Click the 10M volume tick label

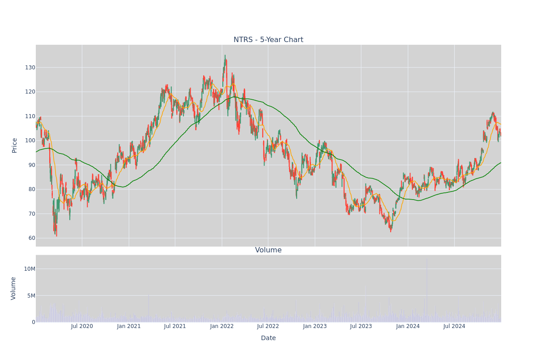pyautogui.click(x=30, y=269)
